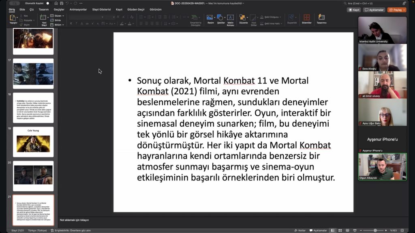Open the Geçişler tab
This screenshot has width=415, height=233.
[59, 10]
